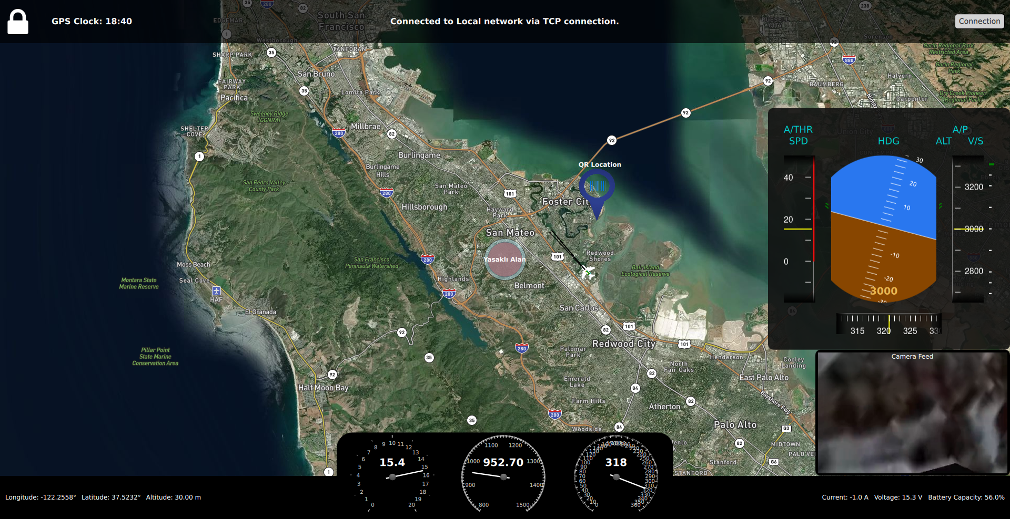Click the Montara State Marine Reserve label
Viewport: 1010px width, 519px height.
tap(139, 284)
